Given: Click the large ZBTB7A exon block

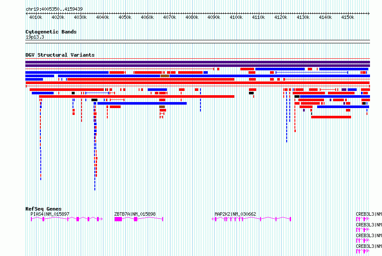Looking at the screenshot, I should point(118,219).
